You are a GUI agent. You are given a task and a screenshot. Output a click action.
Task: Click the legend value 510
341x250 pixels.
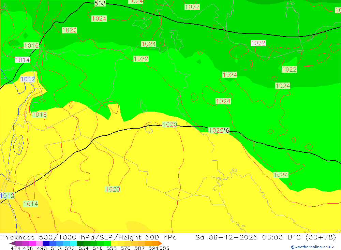(x=56, y=248)
